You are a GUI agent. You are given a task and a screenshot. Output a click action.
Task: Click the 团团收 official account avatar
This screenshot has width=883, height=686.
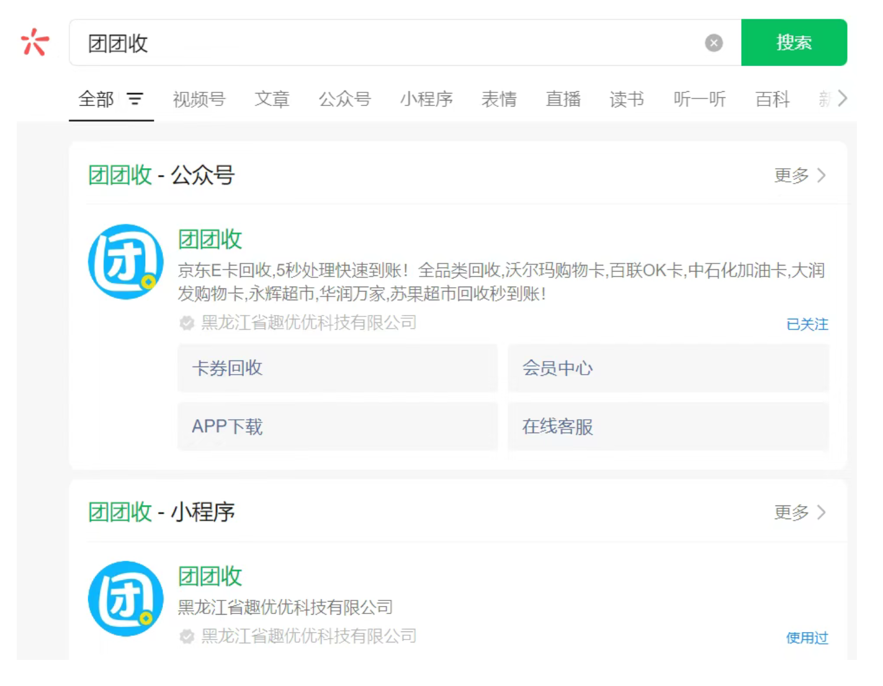(x=126, y=262)
